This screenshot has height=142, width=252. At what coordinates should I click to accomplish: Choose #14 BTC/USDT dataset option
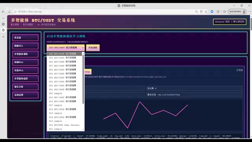click(64, 117)
